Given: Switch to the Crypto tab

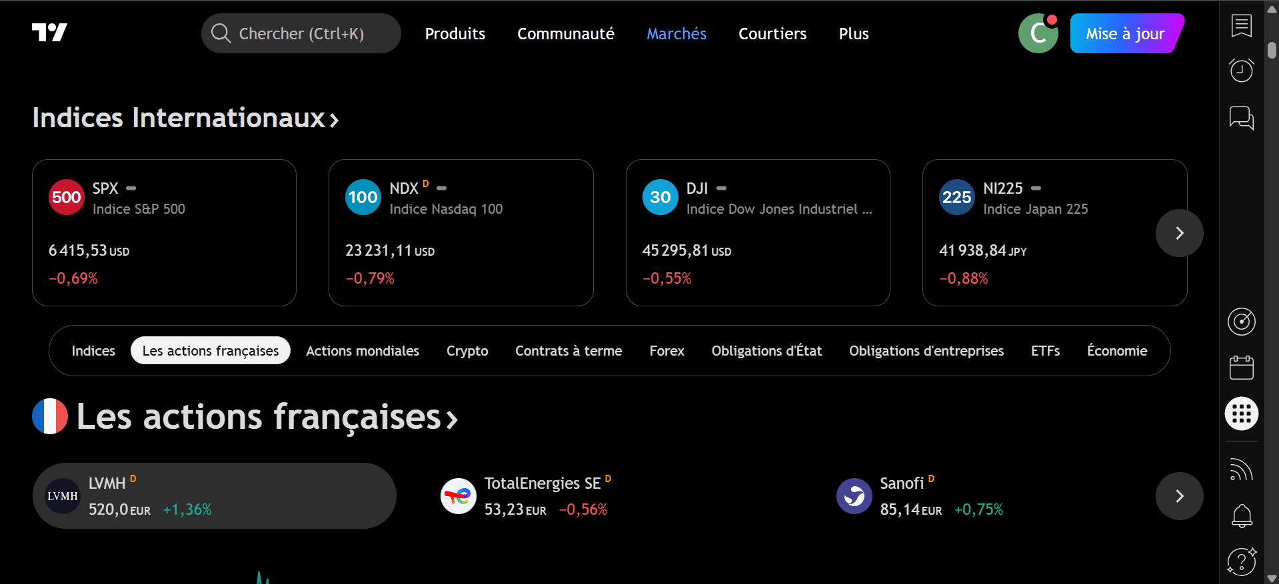Looking at the screenshot, I should 467,351.
